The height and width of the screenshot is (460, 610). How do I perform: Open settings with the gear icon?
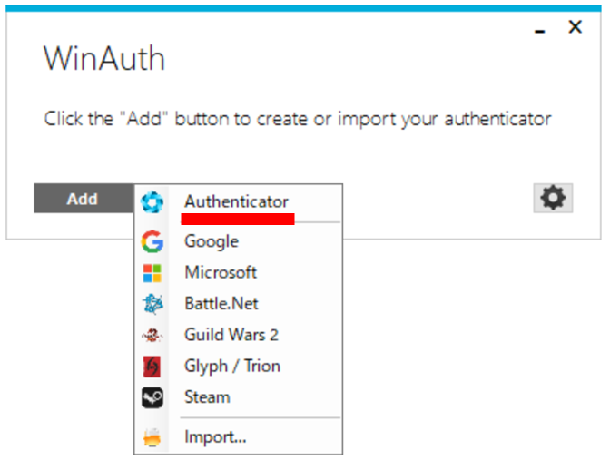tap(552, 198)
